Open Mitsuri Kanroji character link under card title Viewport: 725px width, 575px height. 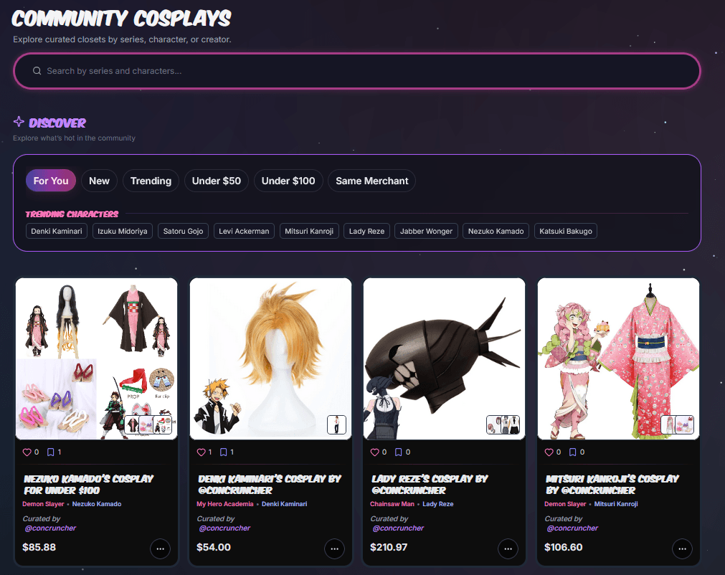click(616, 504)
